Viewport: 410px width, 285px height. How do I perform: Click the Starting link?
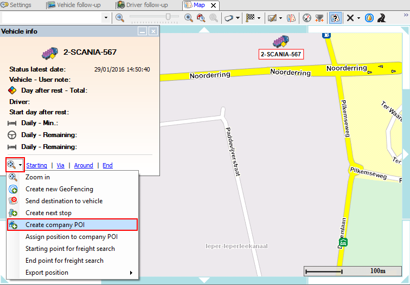pos(36,165)
